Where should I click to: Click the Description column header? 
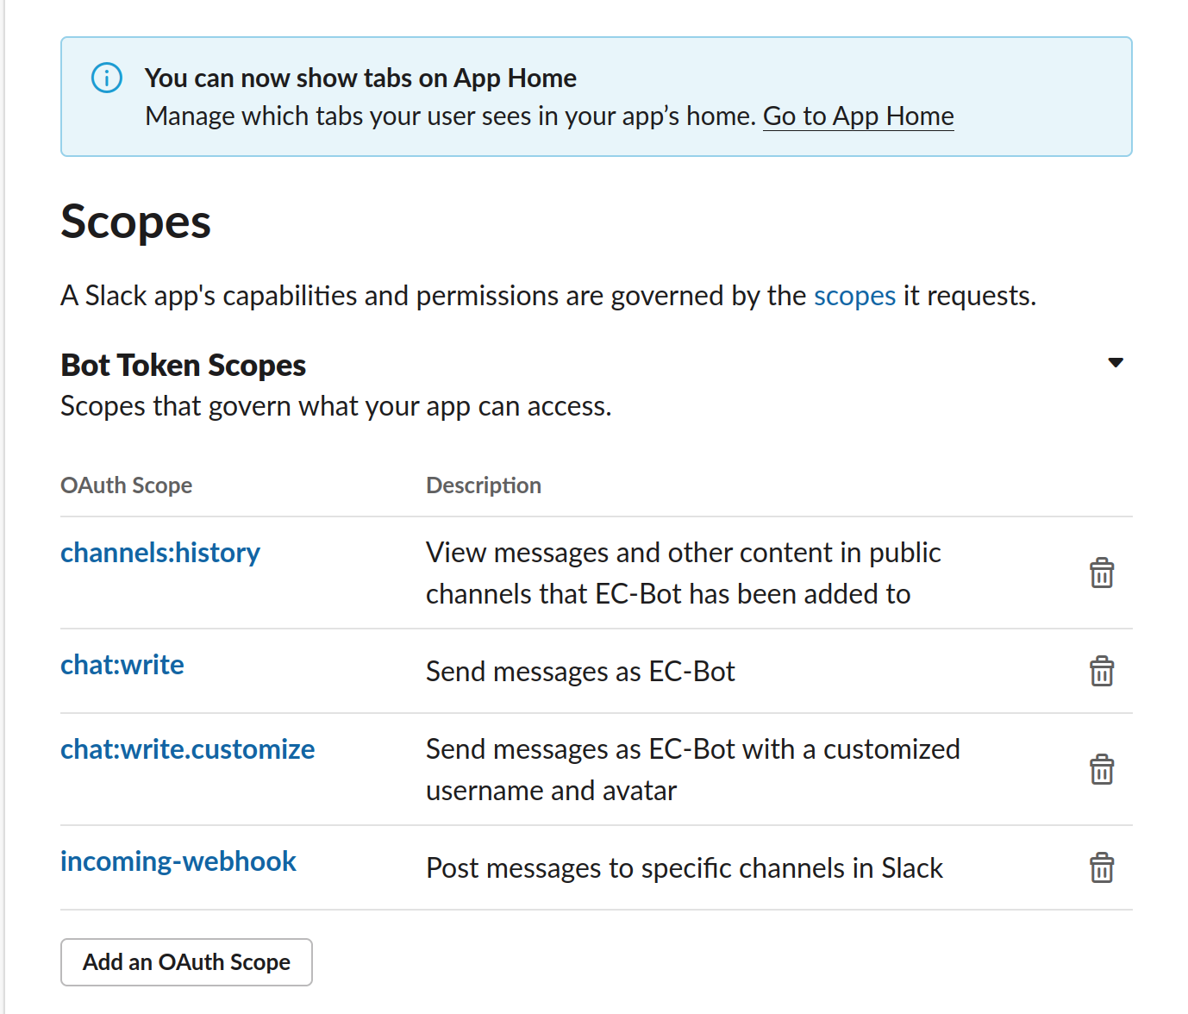click(484, 485)
